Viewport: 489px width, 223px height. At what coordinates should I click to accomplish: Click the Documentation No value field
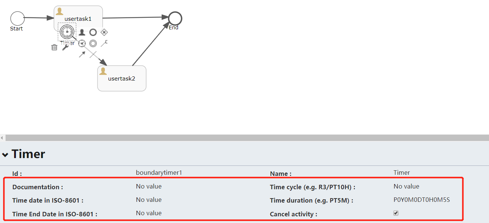149,186
